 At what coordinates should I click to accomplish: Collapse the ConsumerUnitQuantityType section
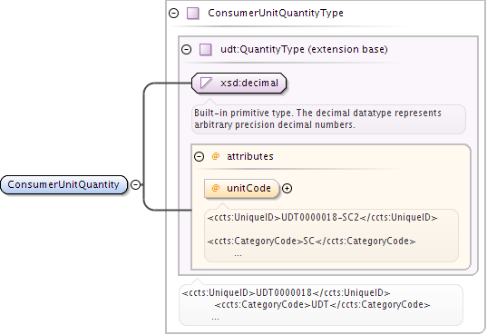click(173, 14)
